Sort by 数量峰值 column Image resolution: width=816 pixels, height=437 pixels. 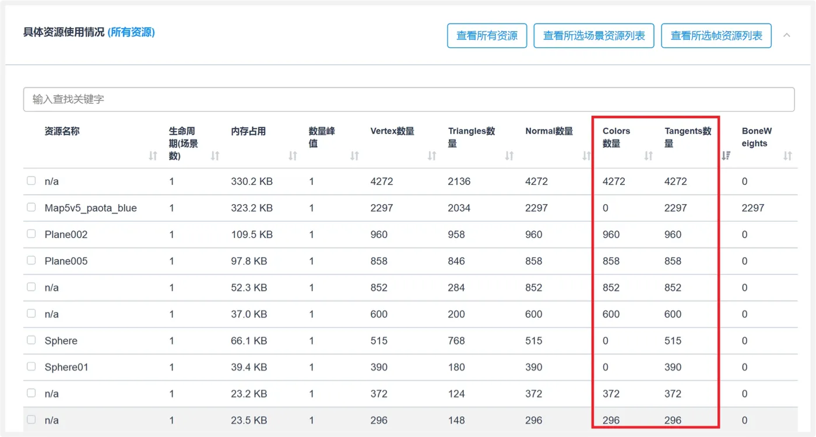pyautogui.click(x=354, y=156)
